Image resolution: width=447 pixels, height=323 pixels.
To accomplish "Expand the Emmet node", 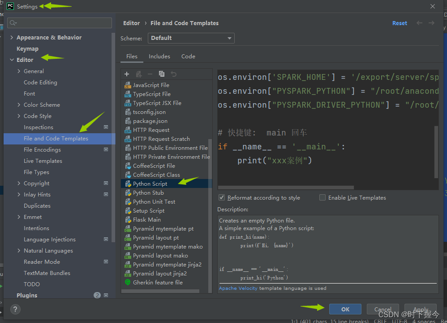I will click(19, 217).
